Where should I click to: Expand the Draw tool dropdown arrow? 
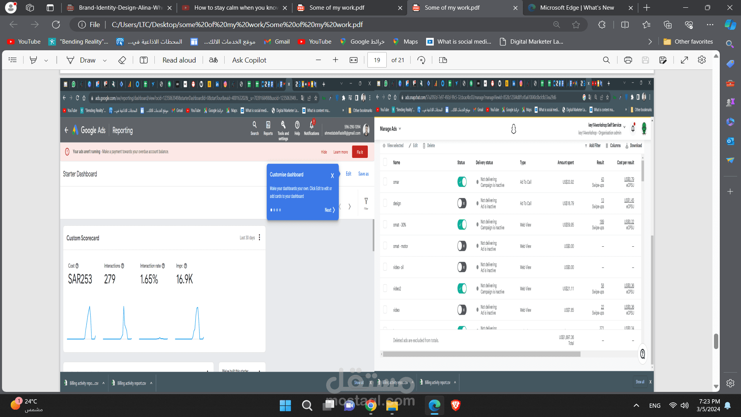coord(105,60)
